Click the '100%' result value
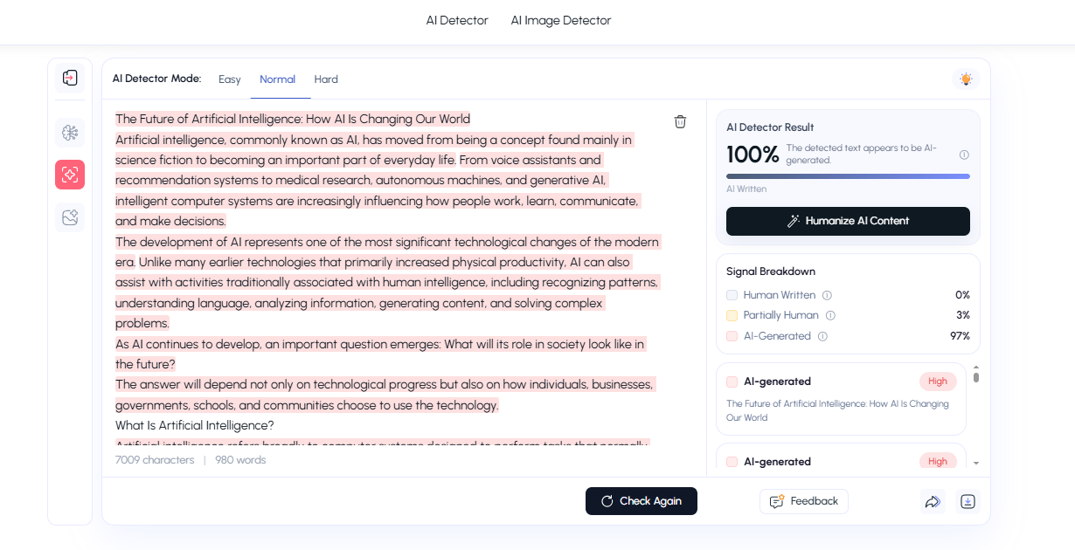The width and height of the screenshot is (1075, 550). [752, 155]
